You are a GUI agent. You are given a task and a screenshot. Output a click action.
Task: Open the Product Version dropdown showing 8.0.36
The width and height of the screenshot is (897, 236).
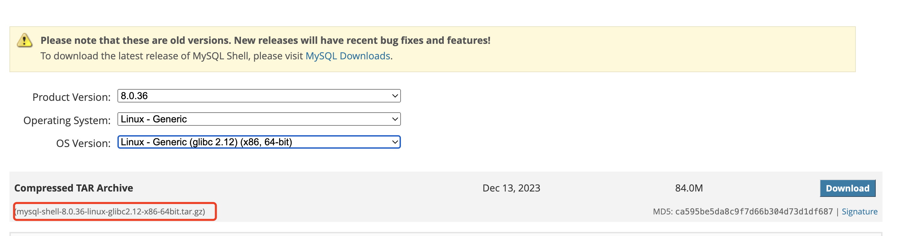coord(259,96)
